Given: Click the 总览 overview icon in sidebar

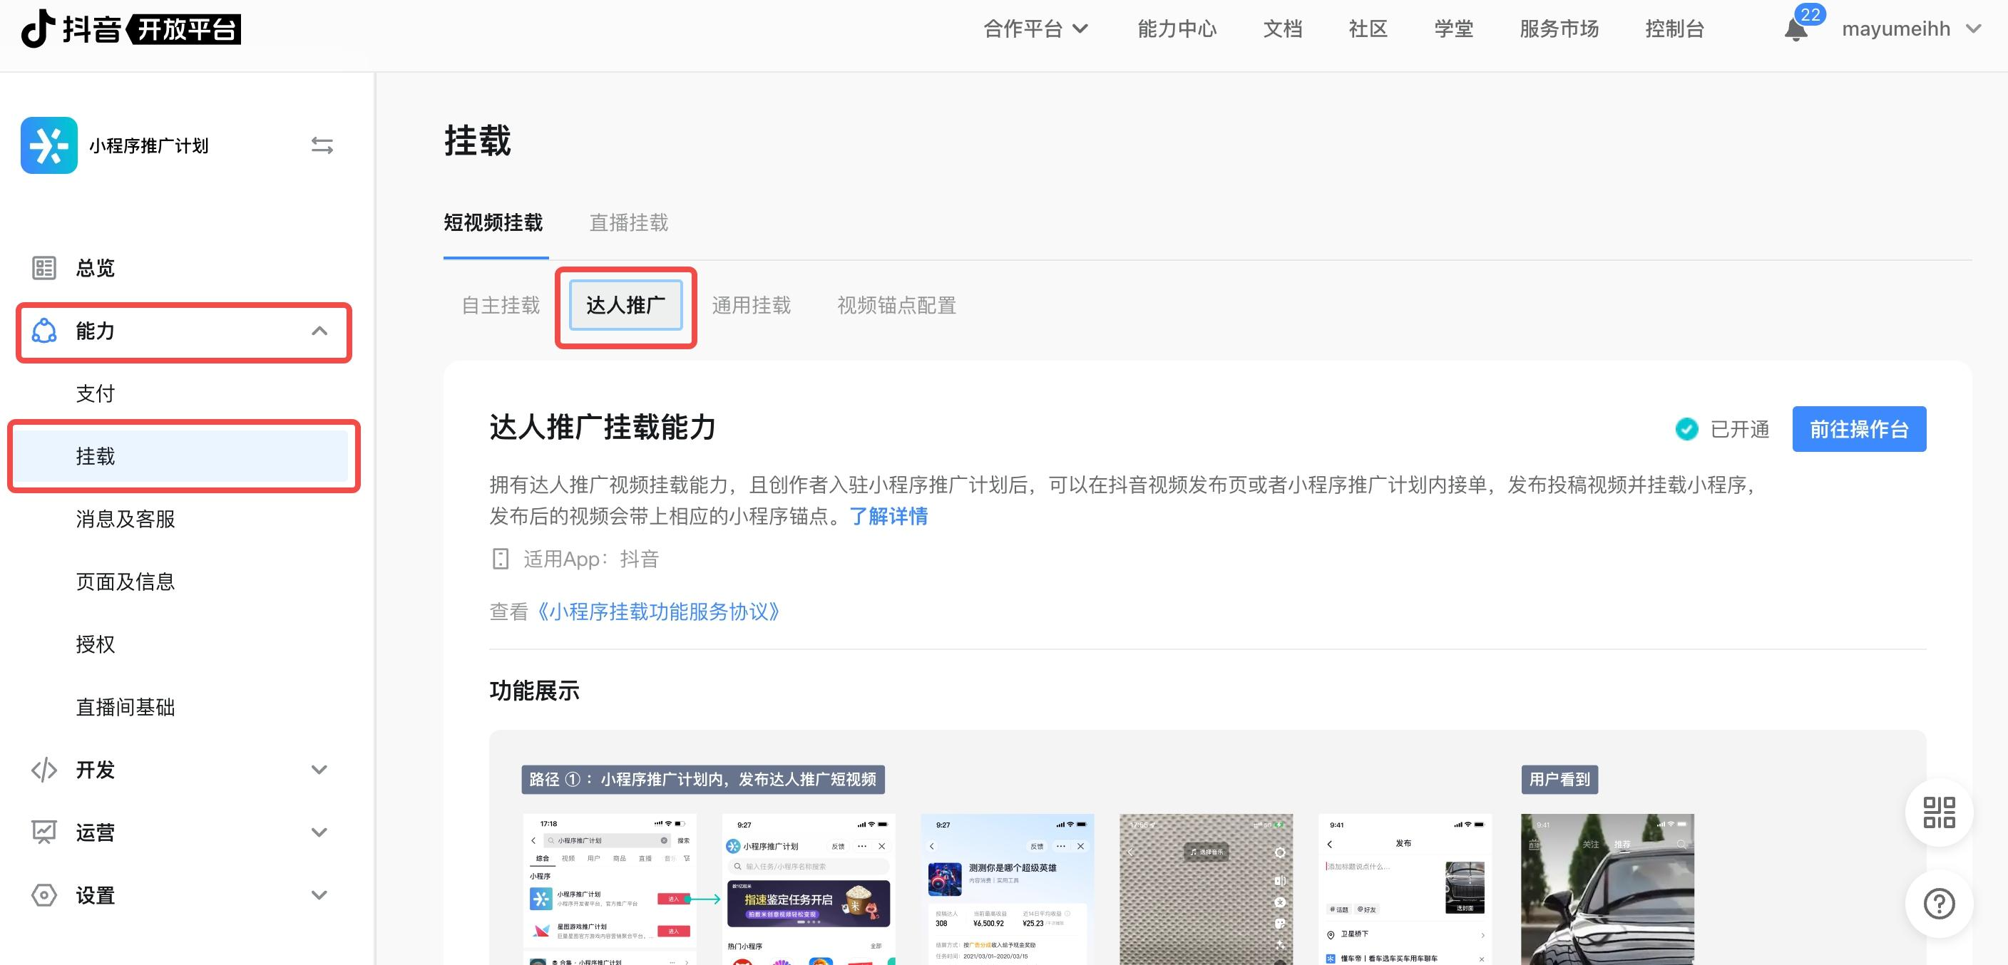Looking at the screenshot, I should (x=43, y=268).
